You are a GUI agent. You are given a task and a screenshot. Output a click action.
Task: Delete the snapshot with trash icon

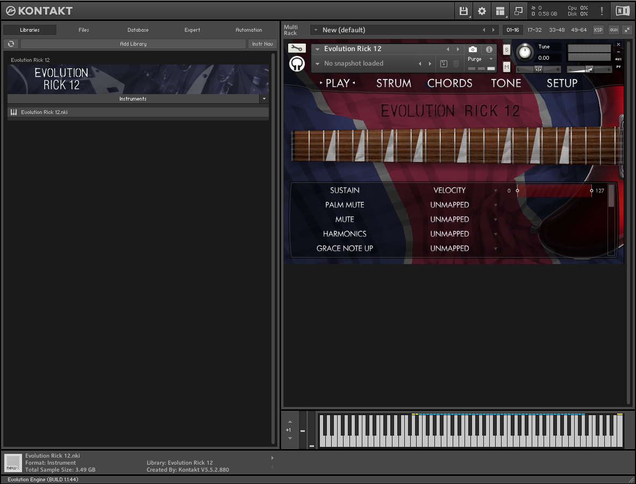coord(456,63)
